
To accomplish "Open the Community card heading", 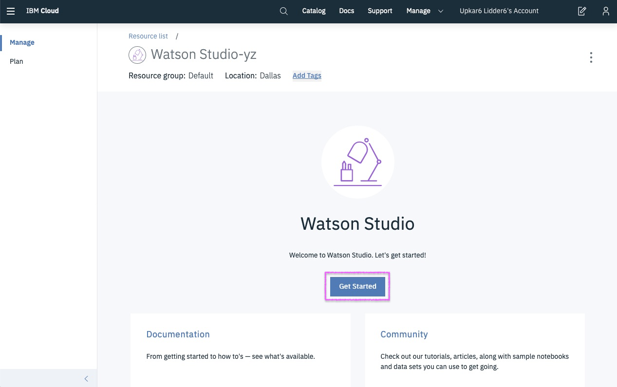I will (404, 334).
